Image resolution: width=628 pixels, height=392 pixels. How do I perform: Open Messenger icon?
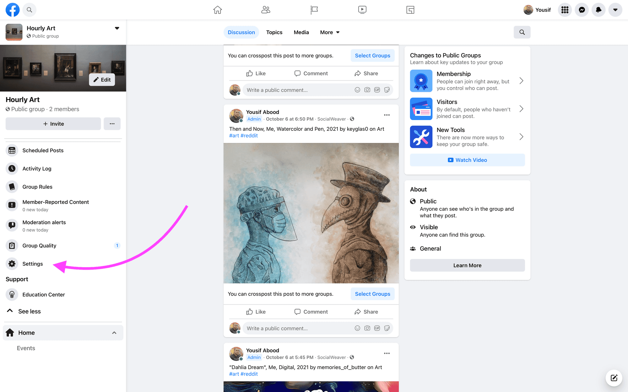point(582,10)
